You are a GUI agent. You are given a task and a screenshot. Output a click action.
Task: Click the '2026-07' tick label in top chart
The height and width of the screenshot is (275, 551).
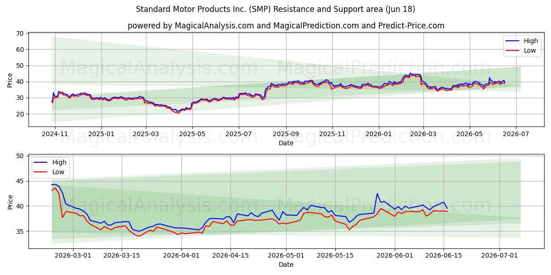pos(516,134)
